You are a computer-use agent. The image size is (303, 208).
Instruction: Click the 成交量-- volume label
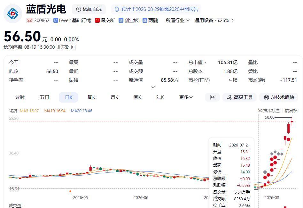click(17, 206)
